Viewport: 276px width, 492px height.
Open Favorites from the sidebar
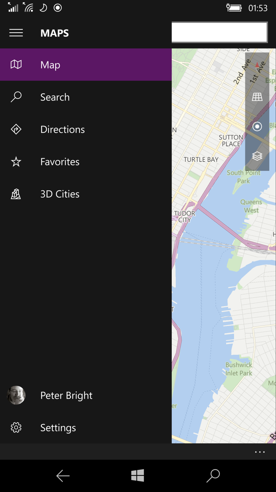click(60, 162)
